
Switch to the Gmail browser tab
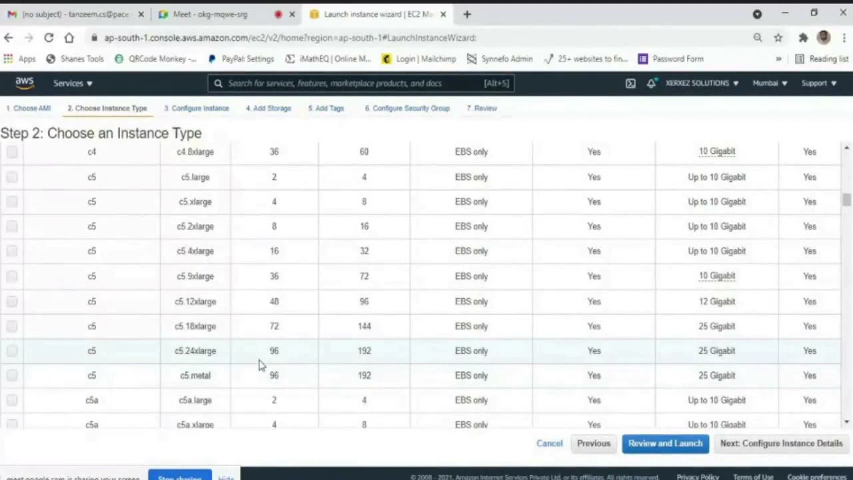75,14
